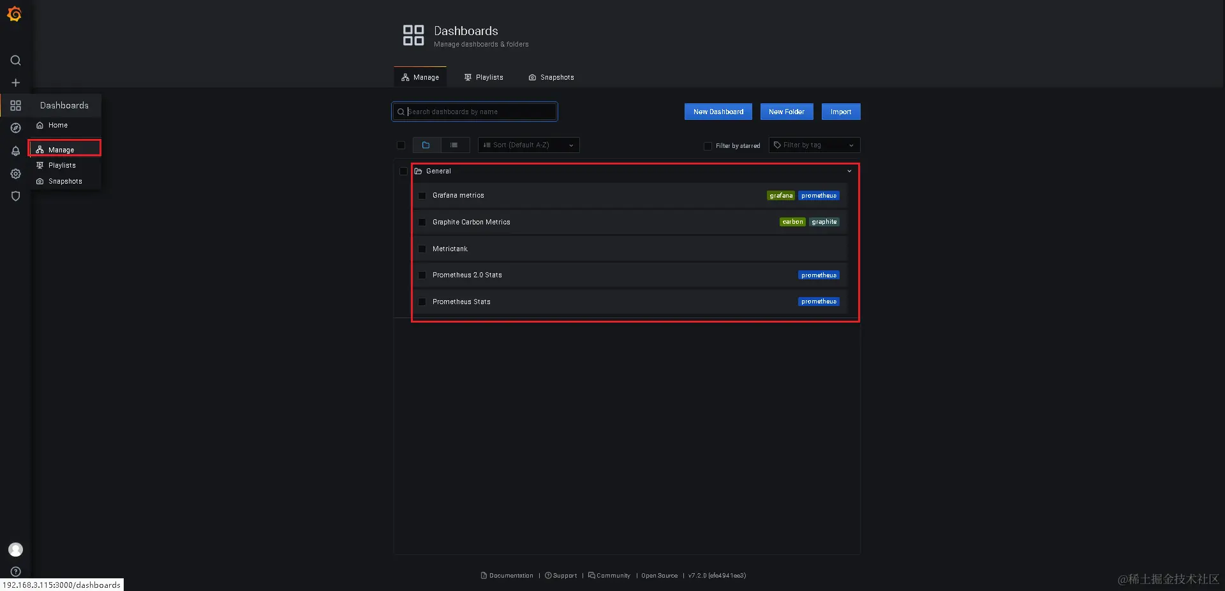Click the plus Create icon in sidebar

coord(16,83)
